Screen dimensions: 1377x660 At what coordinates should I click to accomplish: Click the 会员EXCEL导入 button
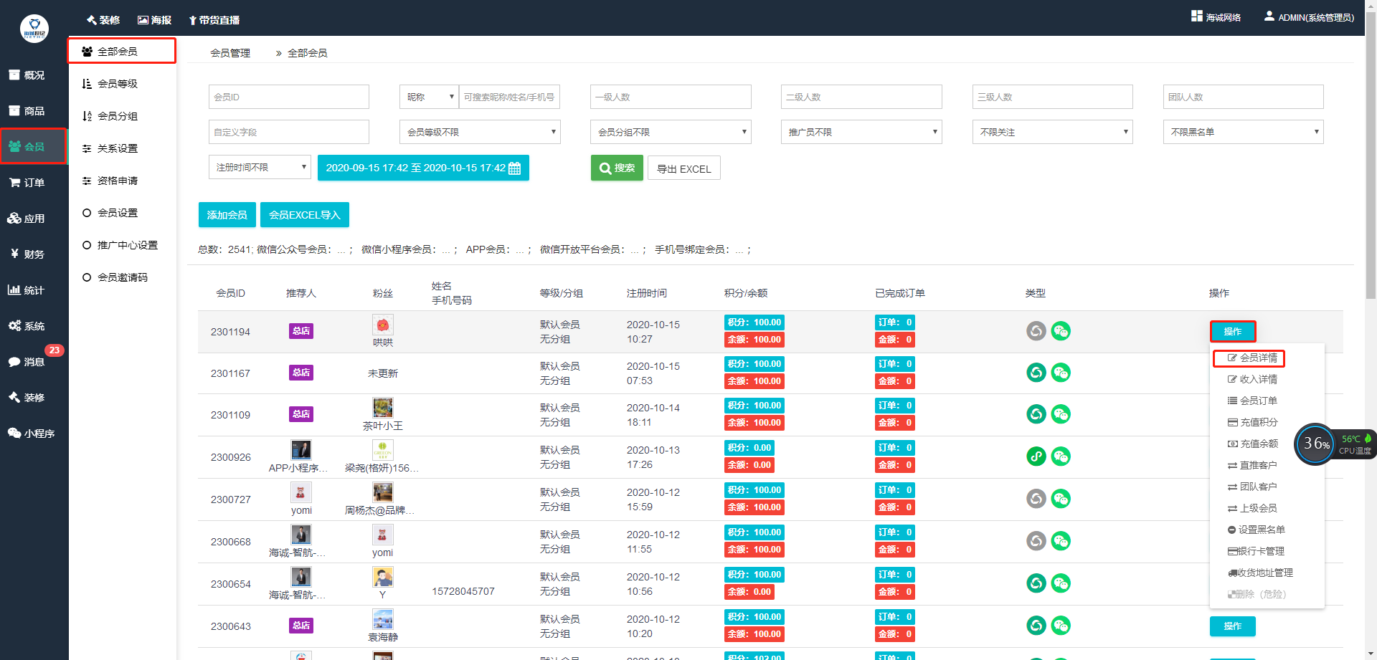tap(304, 215)
